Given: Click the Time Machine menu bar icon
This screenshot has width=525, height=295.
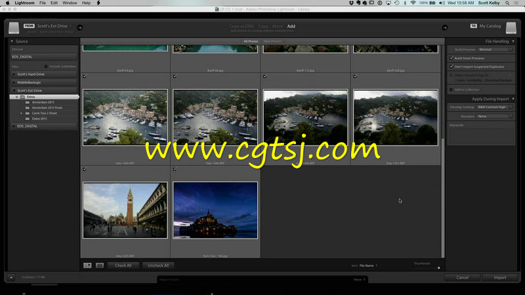Looking at the screenshot, I should [x=397, y=3].
